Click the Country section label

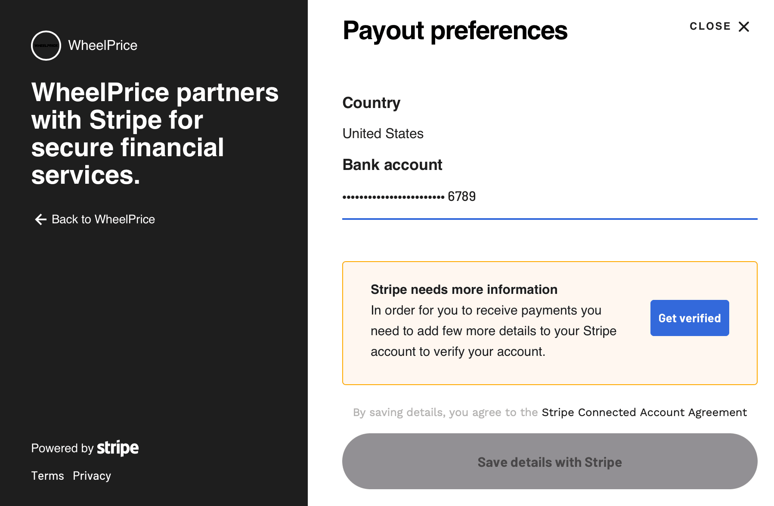[371, 102]
